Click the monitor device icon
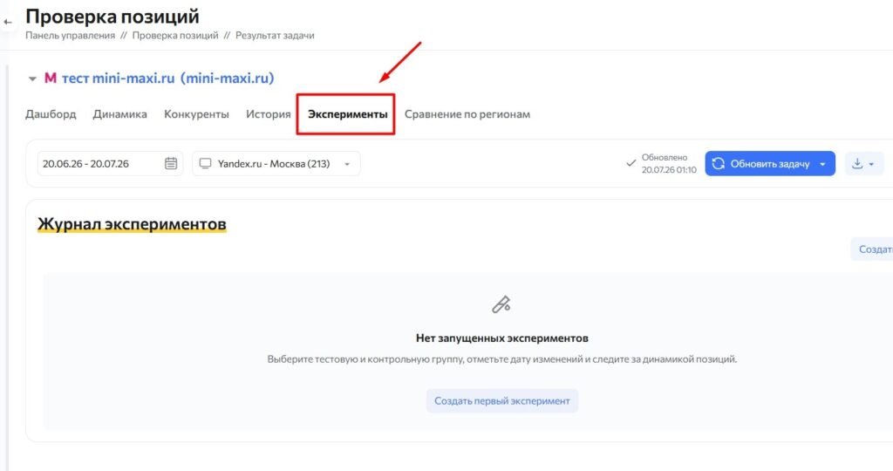 coord(206,163)
